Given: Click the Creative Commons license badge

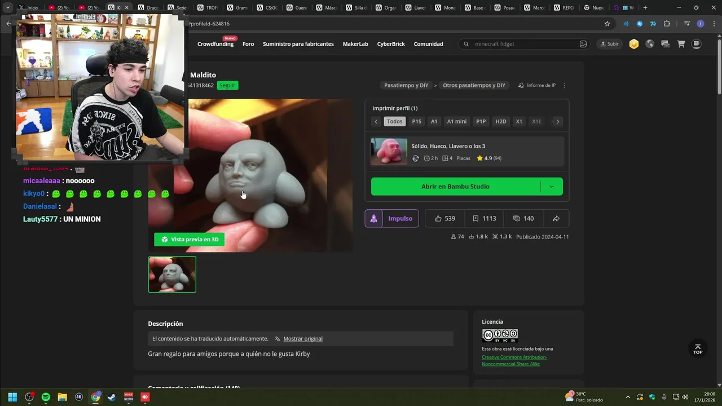Looking at the screenshot, I should [500, 336].
